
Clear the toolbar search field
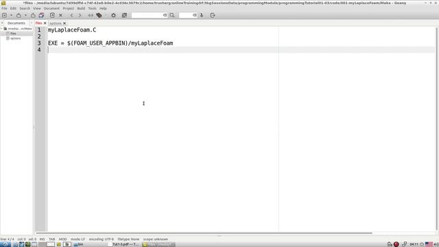(x=165, y=15)
